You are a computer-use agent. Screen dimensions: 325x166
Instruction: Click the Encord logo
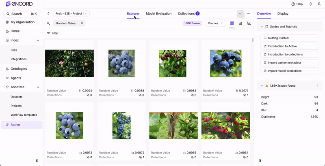[x=19, y=4]
